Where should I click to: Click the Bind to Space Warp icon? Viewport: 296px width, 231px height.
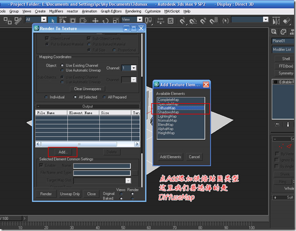pos(18,21)
